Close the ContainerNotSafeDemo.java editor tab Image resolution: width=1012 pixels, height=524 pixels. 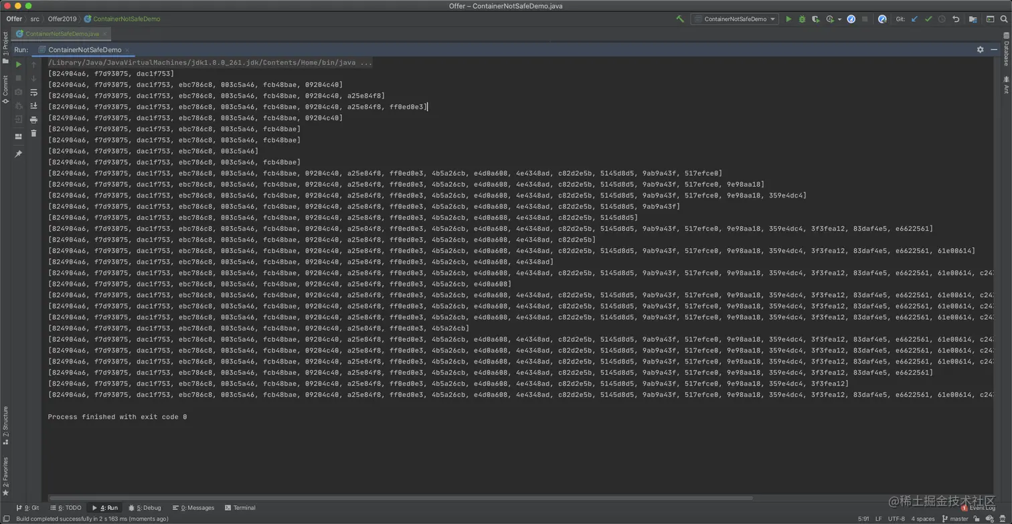pos(105,33)
